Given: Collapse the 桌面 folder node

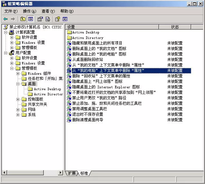Looking at the screenshot, I should 18,84.
